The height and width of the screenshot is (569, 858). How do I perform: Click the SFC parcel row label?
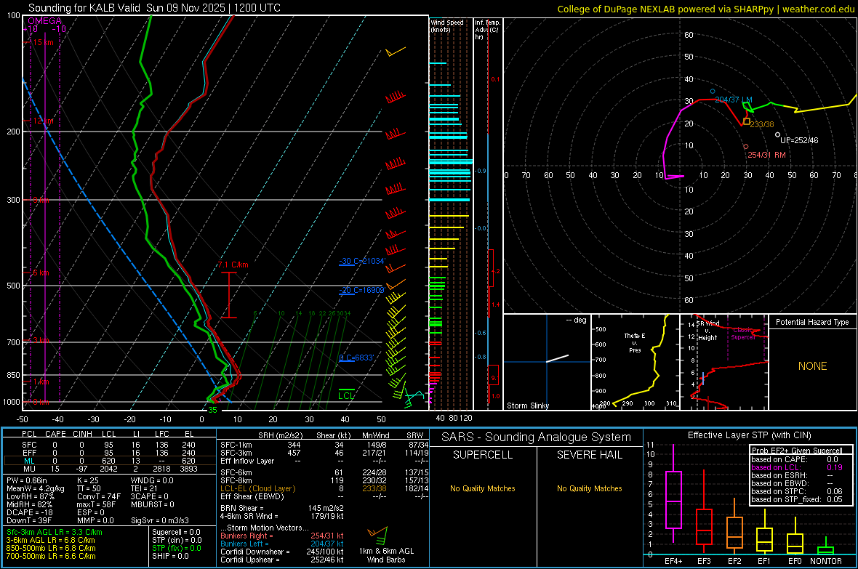tap(29, 445)
